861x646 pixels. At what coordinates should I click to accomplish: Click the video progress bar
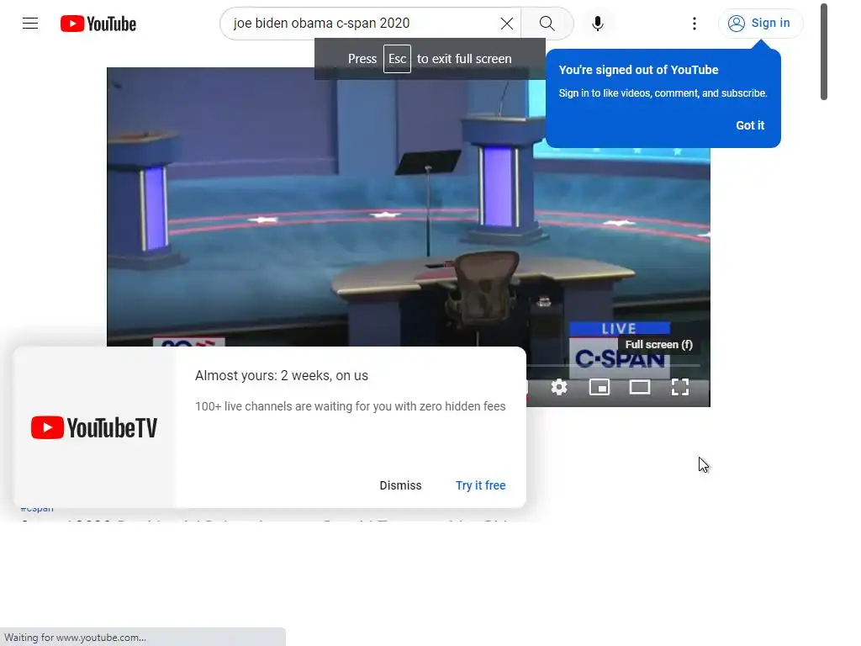613,365
